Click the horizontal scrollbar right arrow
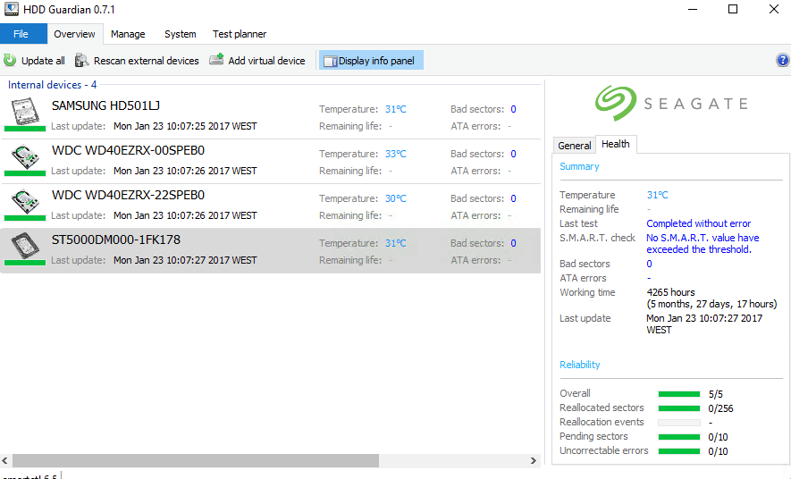791x479 pixels. click(534, 461)
